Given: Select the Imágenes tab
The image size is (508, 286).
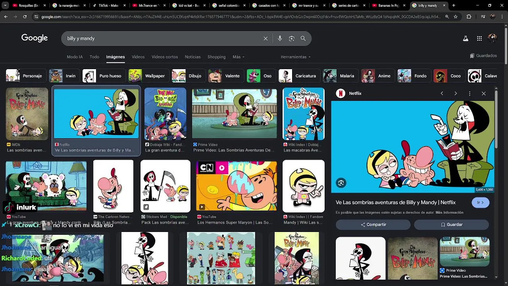Looking at the screenshot, I should tap(115, 57).
